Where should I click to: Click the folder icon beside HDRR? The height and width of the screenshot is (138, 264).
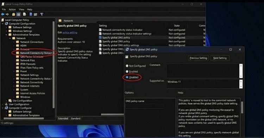click(18, 46)
